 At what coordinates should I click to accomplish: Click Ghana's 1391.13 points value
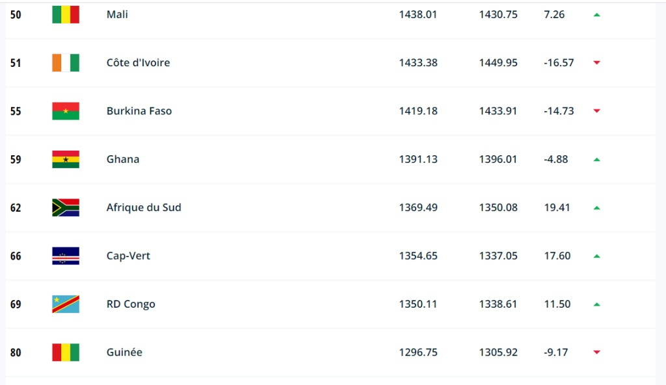coord(418,159)
